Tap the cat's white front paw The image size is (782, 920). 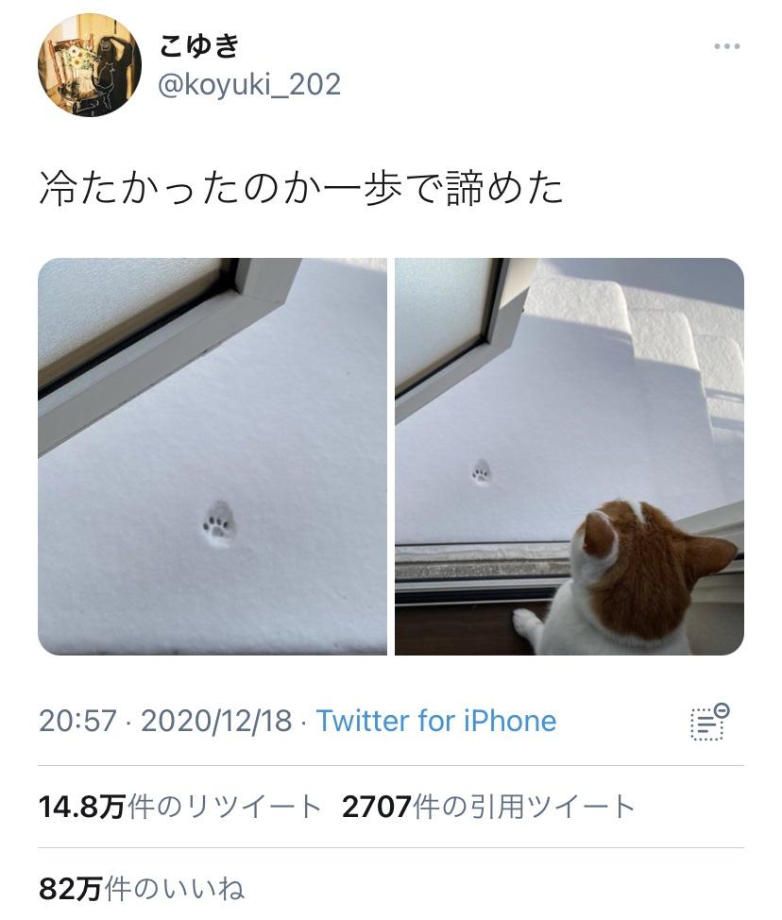[527, 625]
